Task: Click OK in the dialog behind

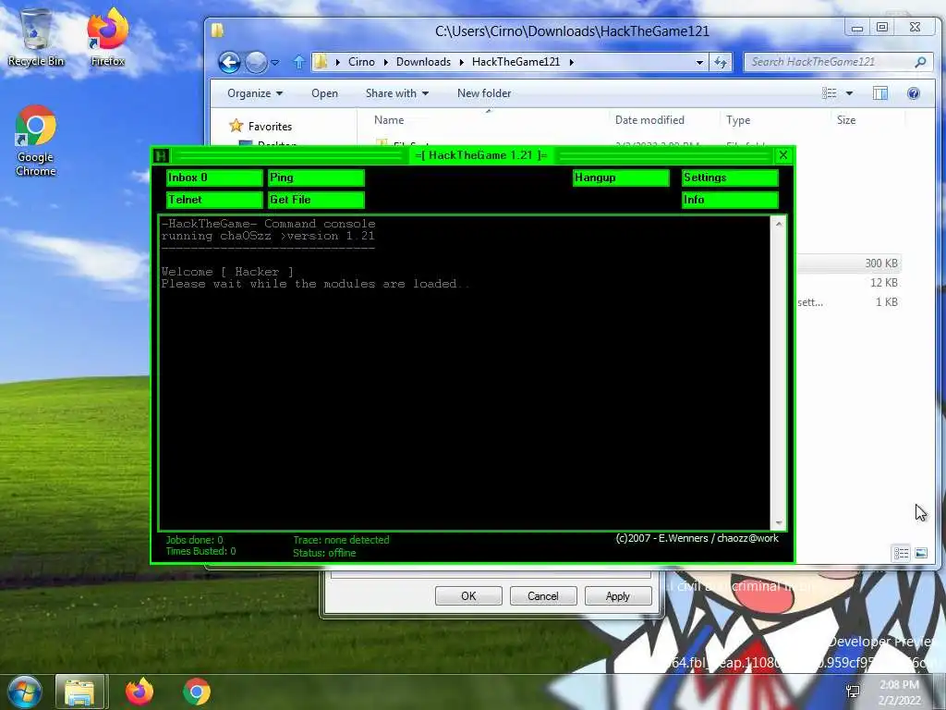Action: click(468, 596)
